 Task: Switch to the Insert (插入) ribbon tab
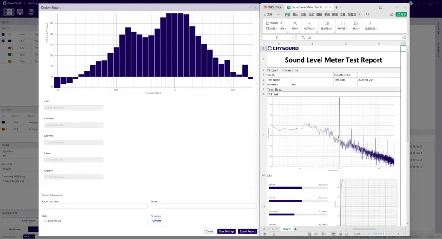tap(295, 14)
